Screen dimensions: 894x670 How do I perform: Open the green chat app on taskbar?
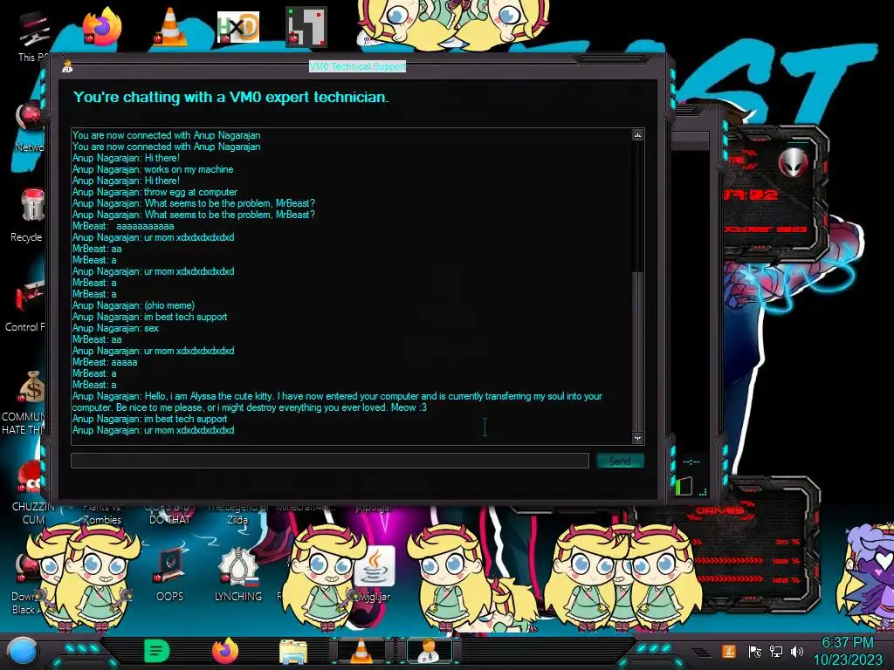pyautogui.click(x=157, y=651)
